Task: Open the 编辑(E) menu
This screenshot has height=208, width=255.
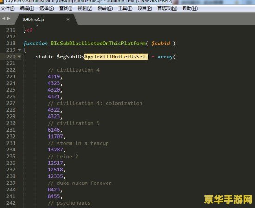Action: [x=27, y=8]
